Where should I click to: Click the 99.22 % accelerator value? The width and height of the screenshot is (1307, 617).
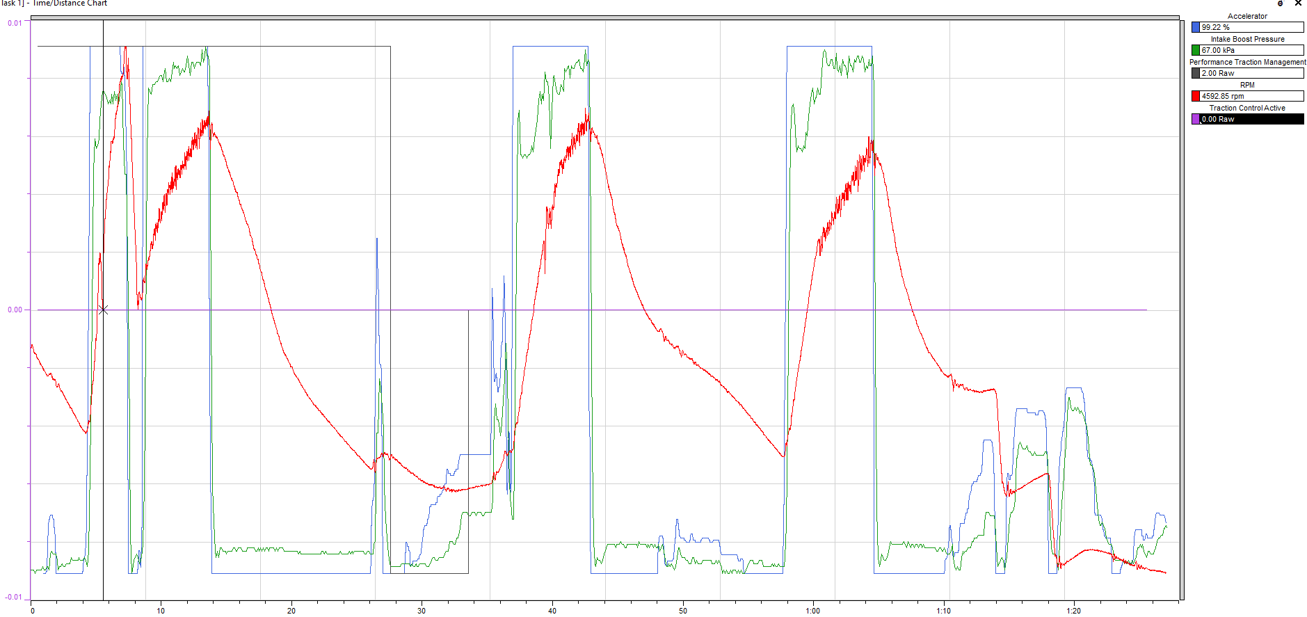(1252, 27)
